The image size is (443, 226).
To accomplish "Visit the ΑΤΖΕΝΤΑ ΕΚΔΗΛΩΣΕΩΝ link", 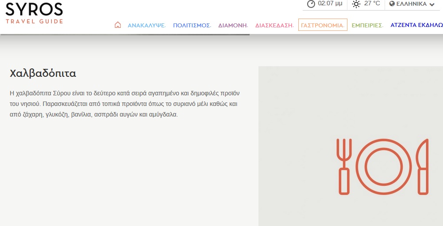I will click(x=416, y=26).
